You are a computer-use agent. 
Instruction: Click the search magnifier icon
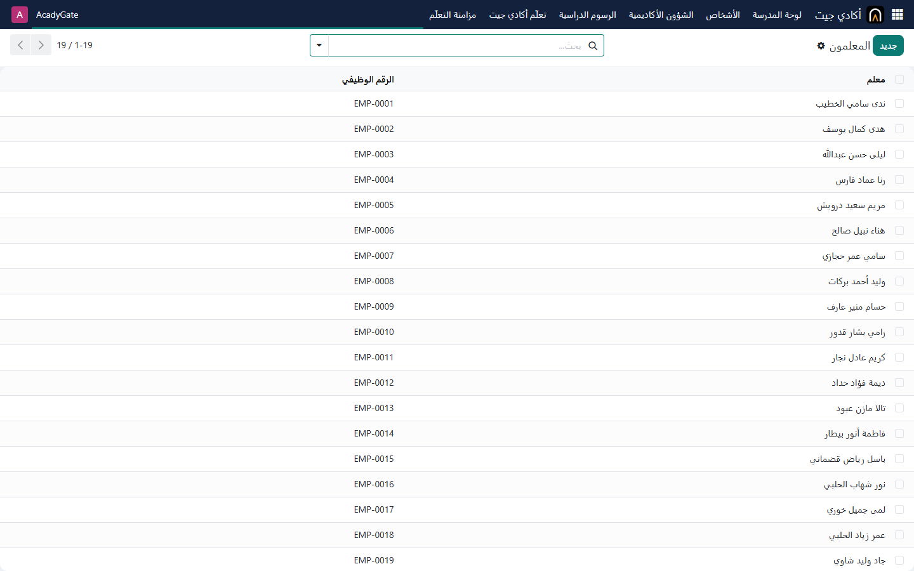[x=593, y=46]
